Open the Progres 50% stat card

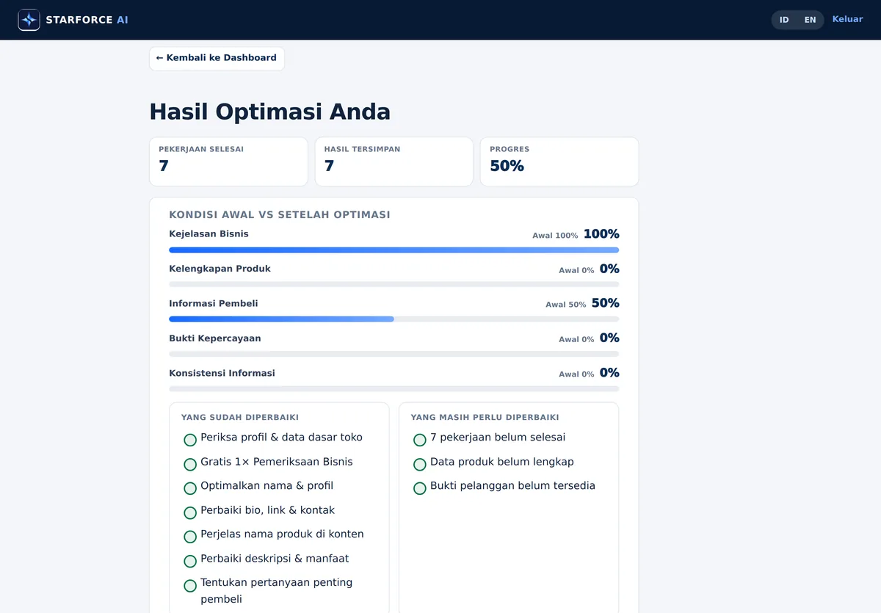(x=559, y=162)
